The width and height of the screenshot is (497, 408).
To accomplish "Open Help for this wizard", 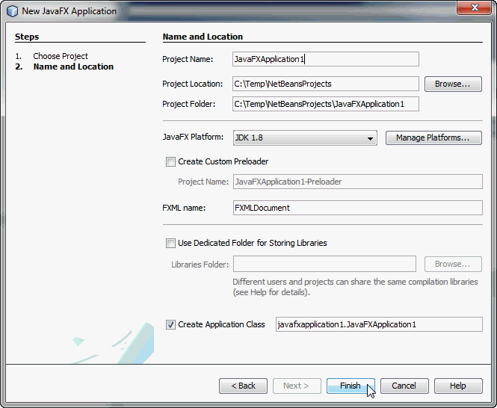I will point(458,386).
